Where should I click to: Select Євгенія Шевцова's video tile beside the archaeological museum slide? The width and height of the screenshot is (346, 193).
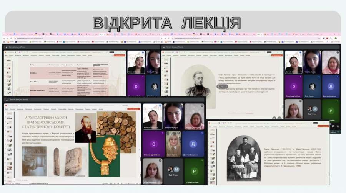click(152, 116)
